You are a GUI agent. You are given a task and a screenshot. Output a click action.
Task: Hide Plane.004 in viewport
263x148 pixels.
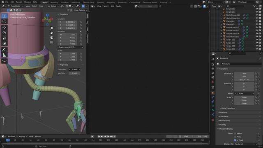[x=256, y=21]
